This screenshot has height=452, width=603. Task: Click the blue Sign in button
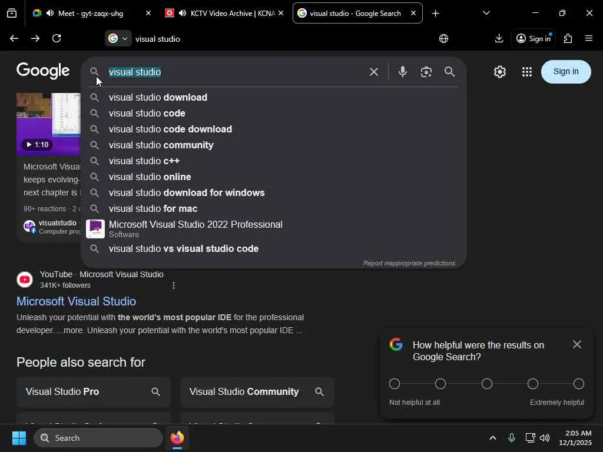[x=566, y=71]
